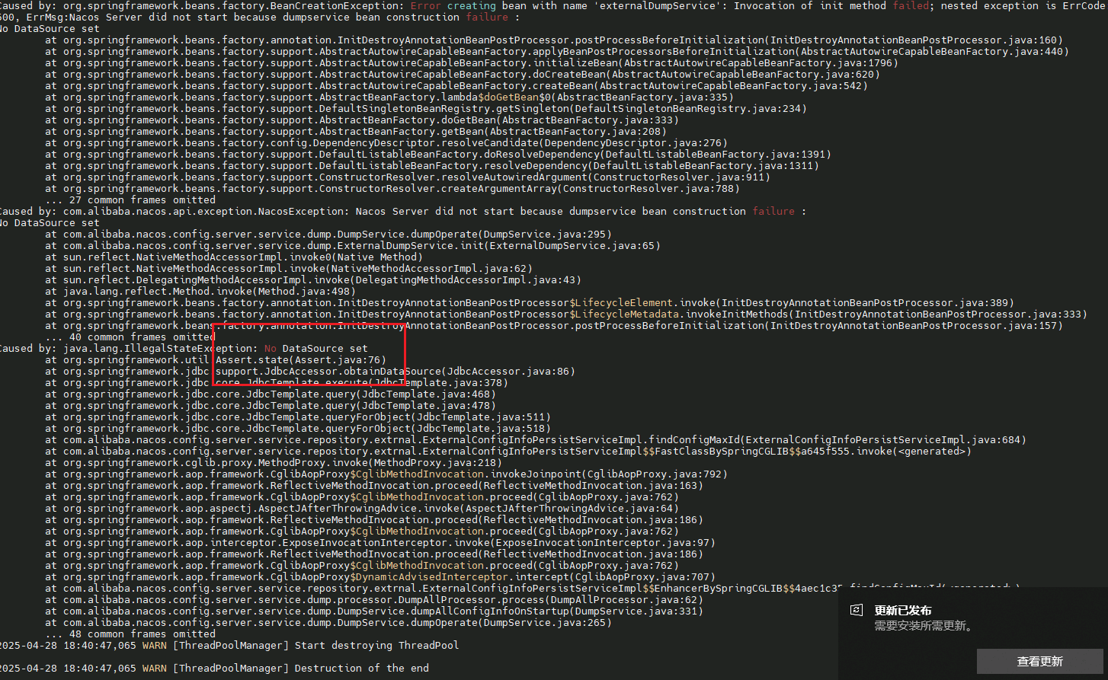Select the lambda$doGetBean$0 stack line
The image size is (1108, 680).
[389, 97]
